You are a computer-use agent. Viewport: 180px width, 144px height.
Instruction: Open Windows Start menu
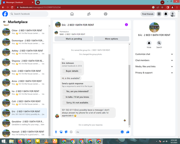(x=3, y=141)
